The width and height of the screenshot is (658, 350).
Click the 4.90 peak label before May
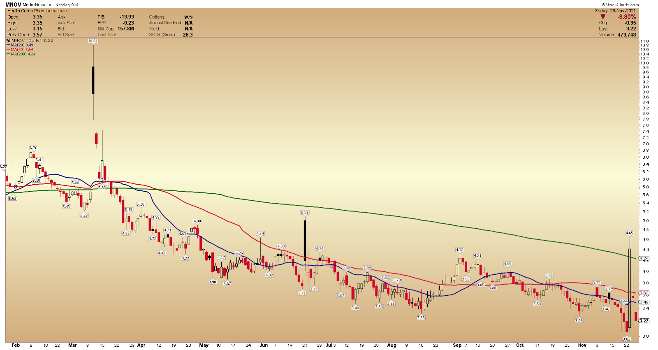point(197,221)
